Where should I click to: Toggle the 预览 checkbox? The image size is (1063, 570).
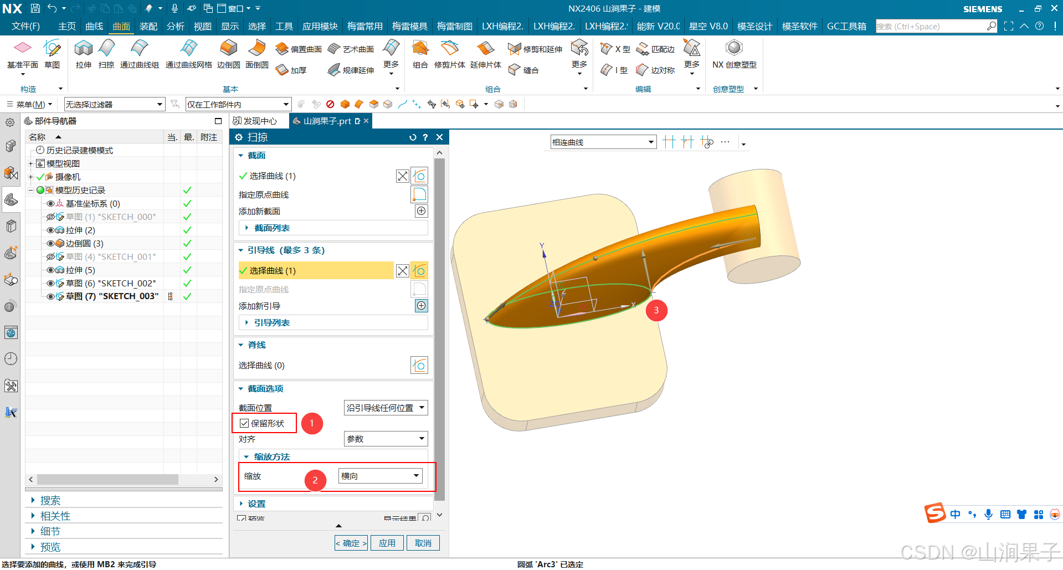coord(242,519)
